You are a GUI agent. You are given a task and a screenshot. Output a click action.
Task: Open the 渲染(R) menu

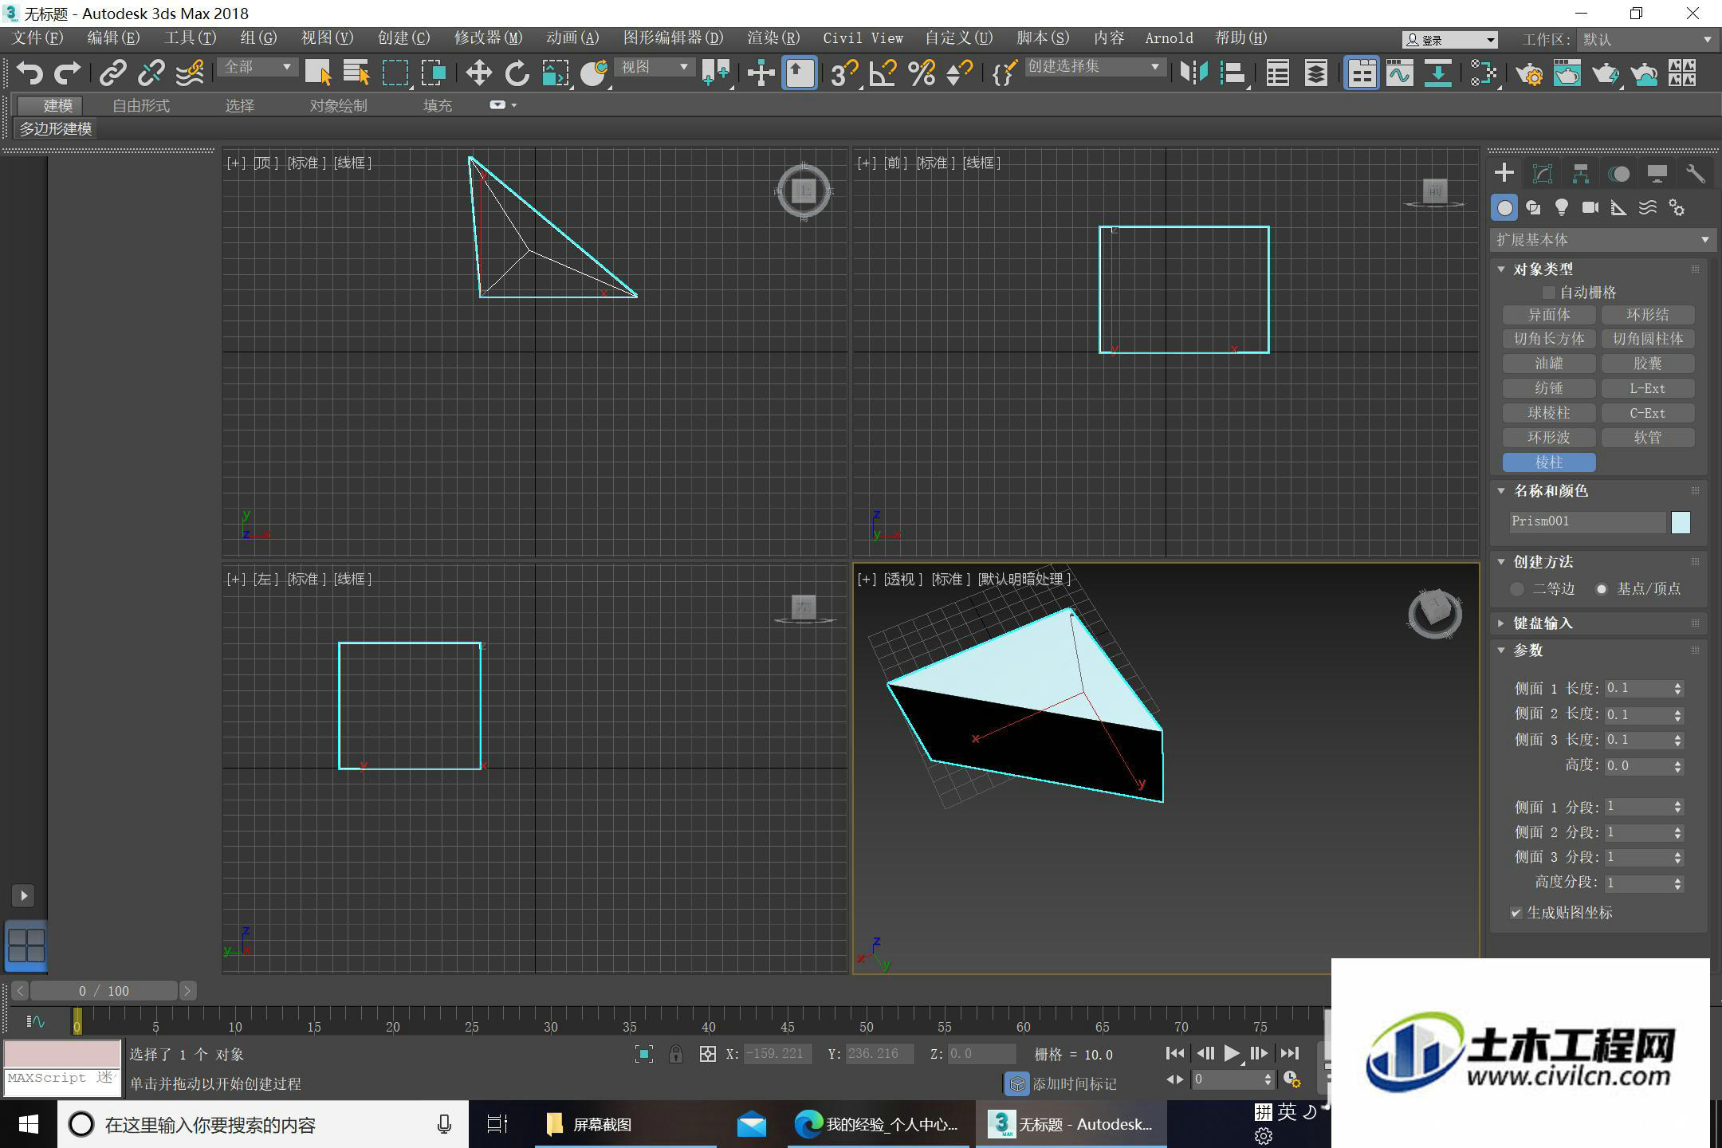(773, 38)
